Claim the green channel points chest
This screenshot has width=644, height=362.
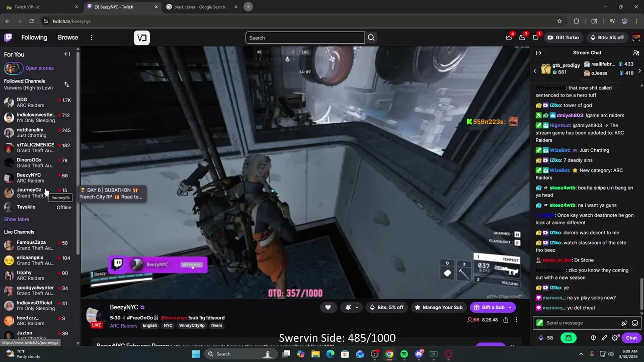tap(569, 338)
